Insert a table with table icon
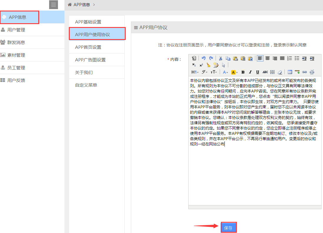The width and height of the screenshot is (323, 233). click(290, 72)
